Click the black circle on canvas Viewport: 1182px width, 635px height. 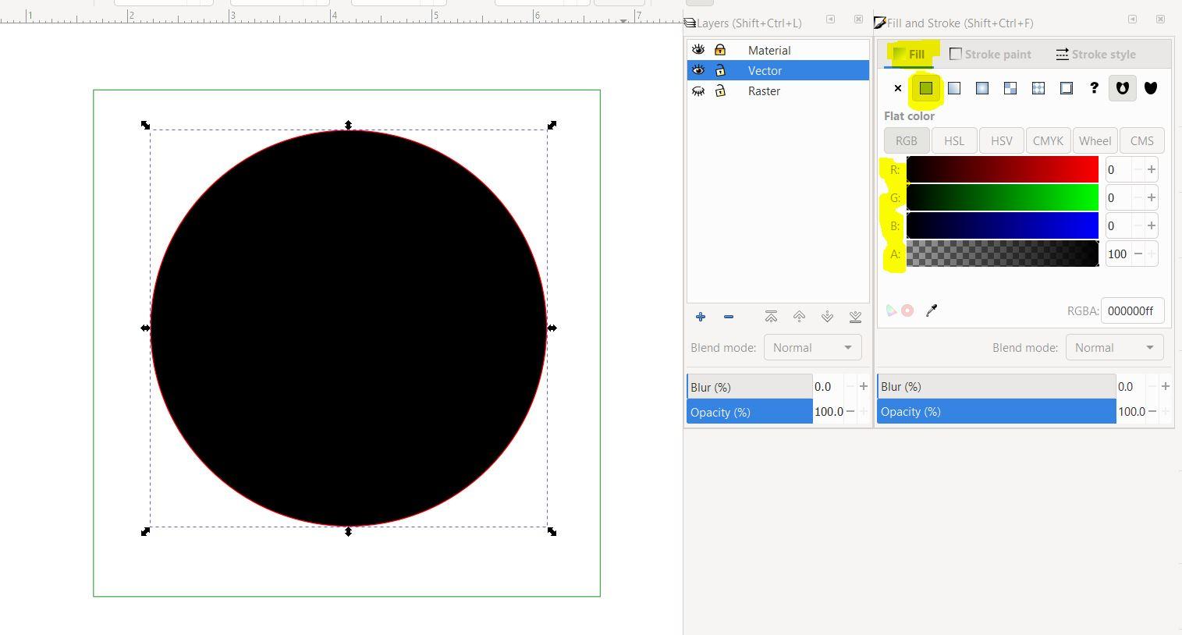point(349,328)
